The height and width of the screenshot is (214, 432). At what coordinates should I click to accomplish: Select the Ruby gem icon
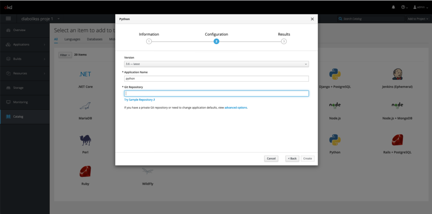pos(85,171)
